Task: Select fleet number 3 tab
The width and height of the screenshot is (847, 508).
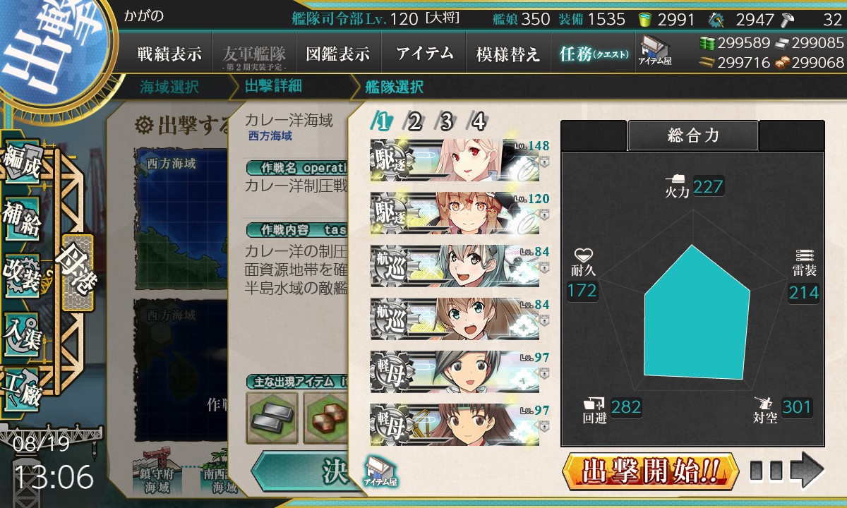Action: (446, 122)
